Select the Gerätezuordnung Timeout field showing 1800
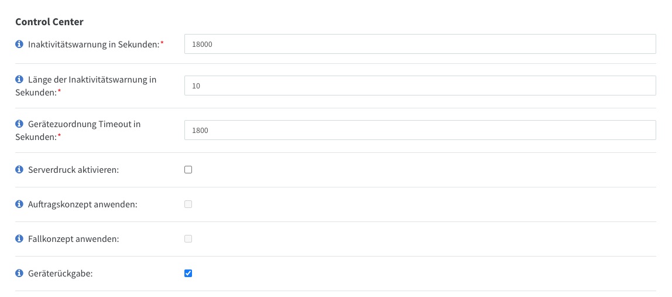 point(420,130)
